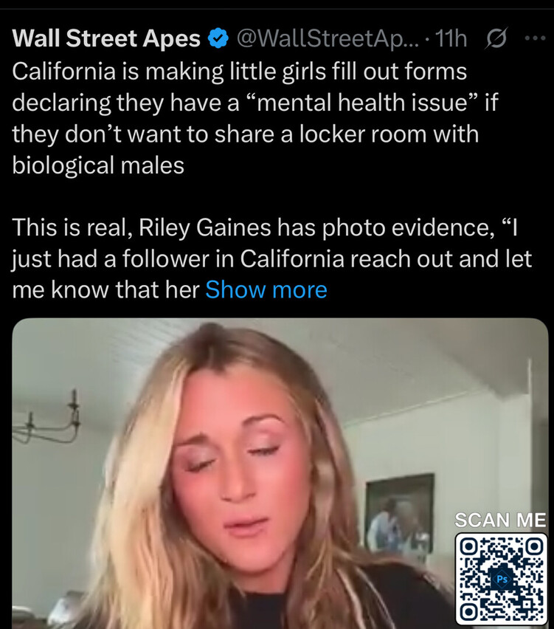This screenshot has width=554, height=629.
Task: Click the woman's face in the video
Action: click(x=238, y=465)
